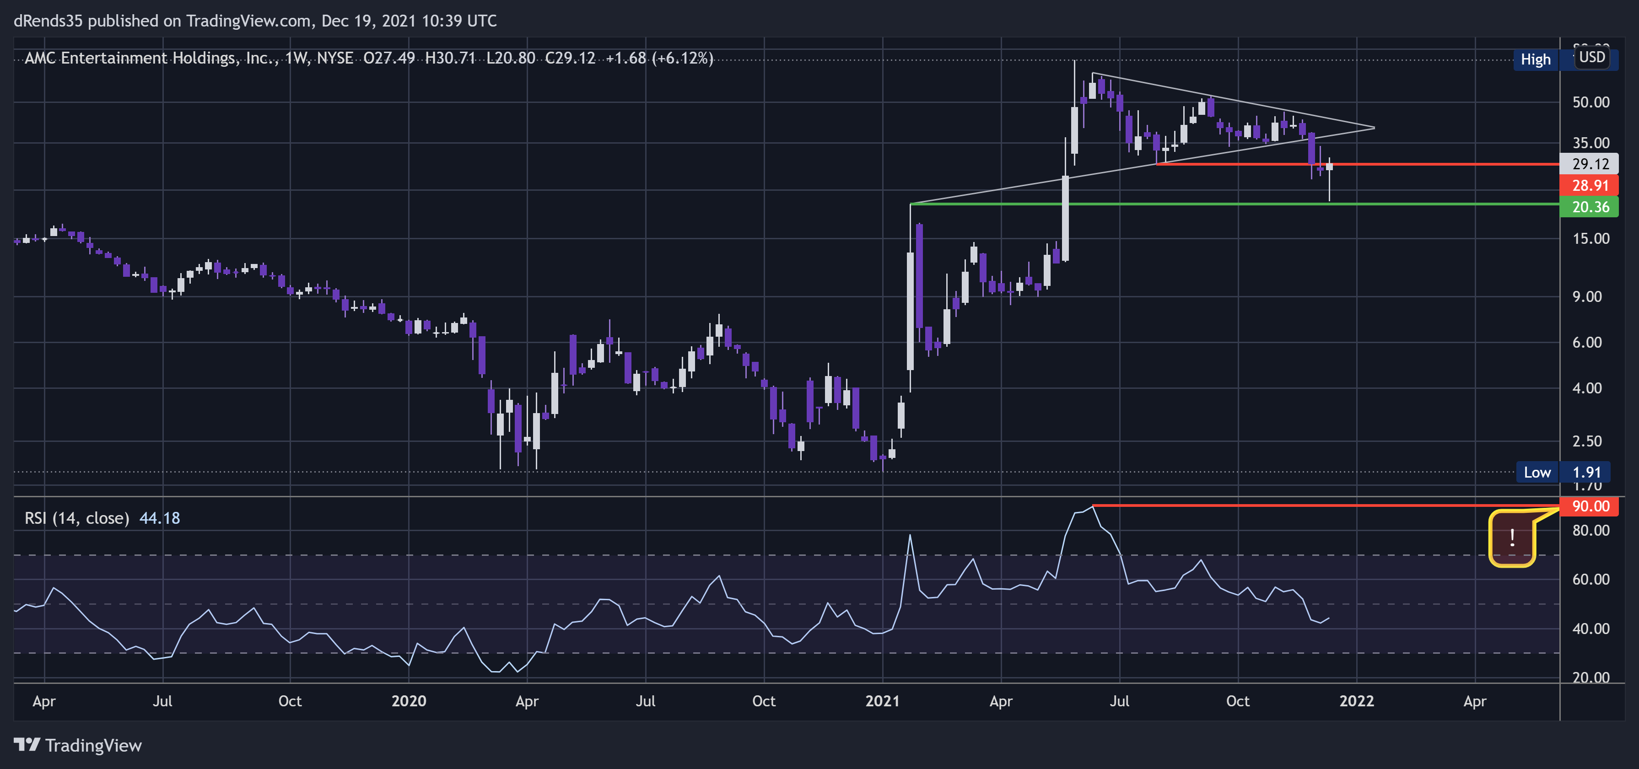Click the 2021 label on time axis
1639x769 pixels.
pyautogui.click(x=883, y=700)
